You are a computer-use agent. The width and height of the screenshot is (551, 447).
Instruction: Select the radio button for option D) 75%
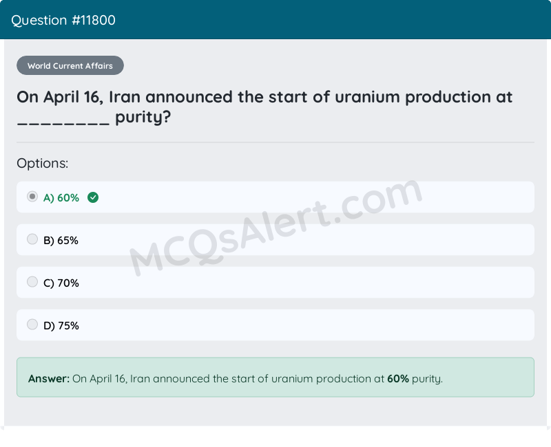(x=32, y=324)
